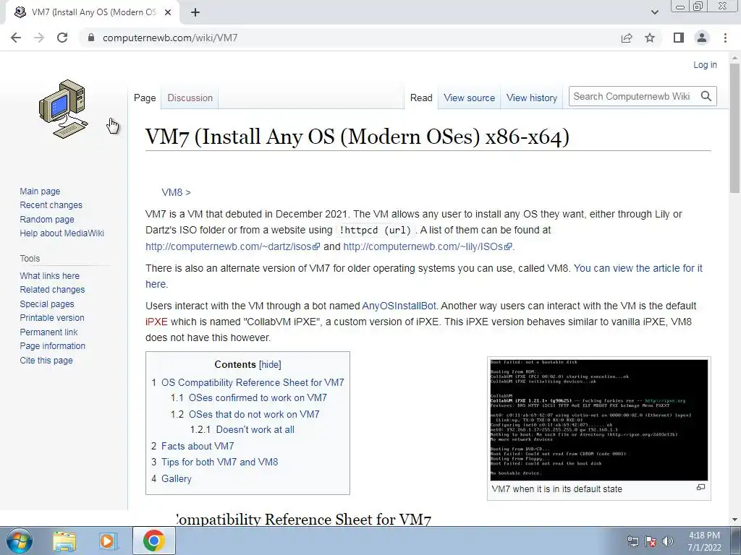Close the VM7 browser tab

point(168,12)
